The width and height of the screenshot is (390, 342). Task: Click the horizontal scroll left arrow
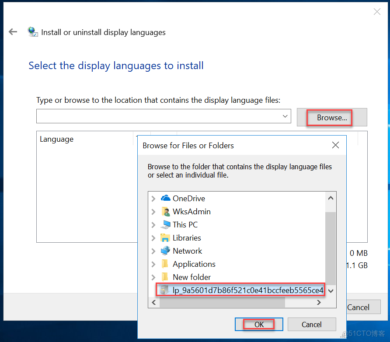click(154, 302)
